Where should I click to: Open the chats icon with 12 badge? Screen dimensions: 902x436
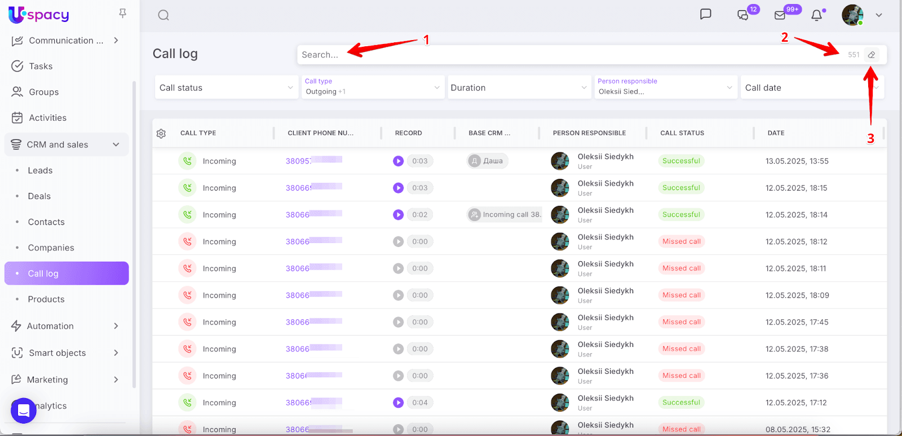(743, 15)
